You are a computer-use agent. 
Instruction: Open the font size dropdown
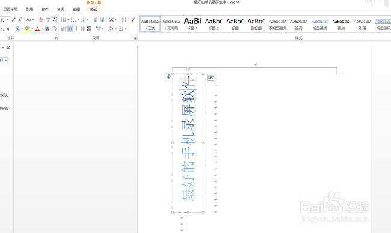coord(8,20)
